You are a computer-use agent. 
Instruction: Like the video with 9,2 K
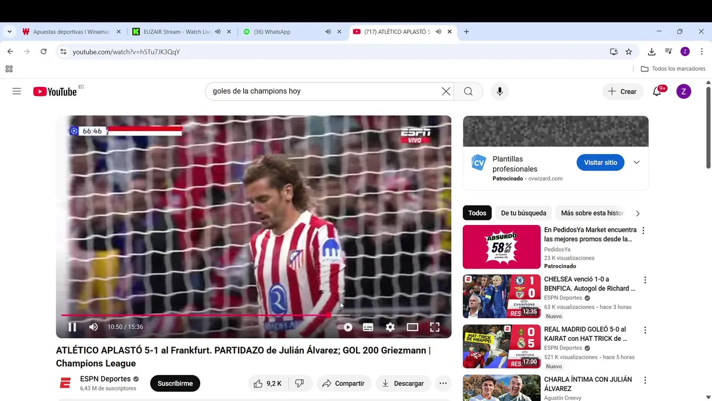pos(268,383)
